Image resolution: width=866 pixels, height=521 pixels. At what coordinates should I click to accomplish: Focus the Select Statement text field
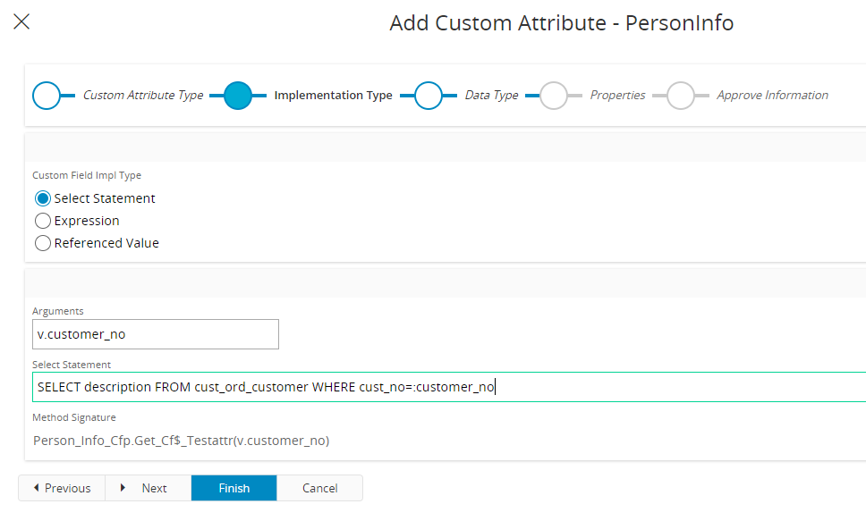[358, 386]
